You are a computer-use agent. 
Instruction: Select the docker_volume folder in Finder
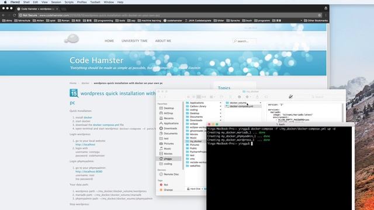238,103
